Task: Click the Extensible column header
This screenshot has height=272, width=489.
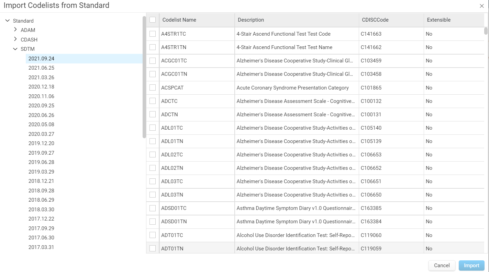Action: [439, 20]
